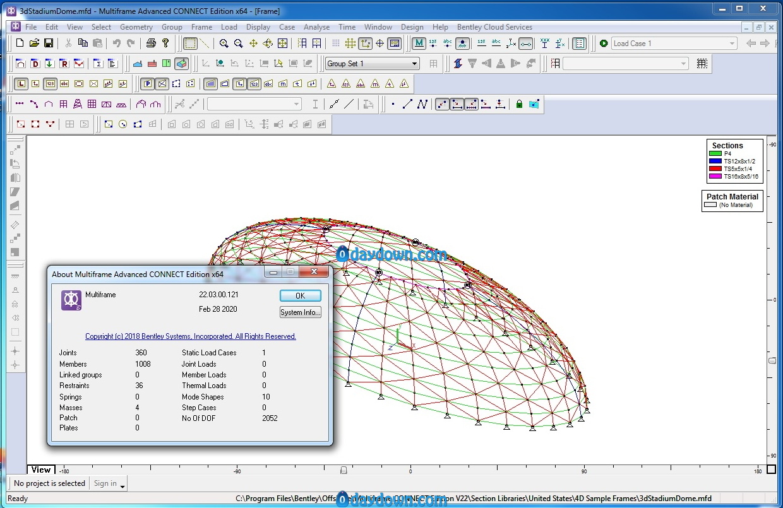Screen dimensions: 783x508
Task: Open the Load Case 1 dropdown
Action: [674, 43]
